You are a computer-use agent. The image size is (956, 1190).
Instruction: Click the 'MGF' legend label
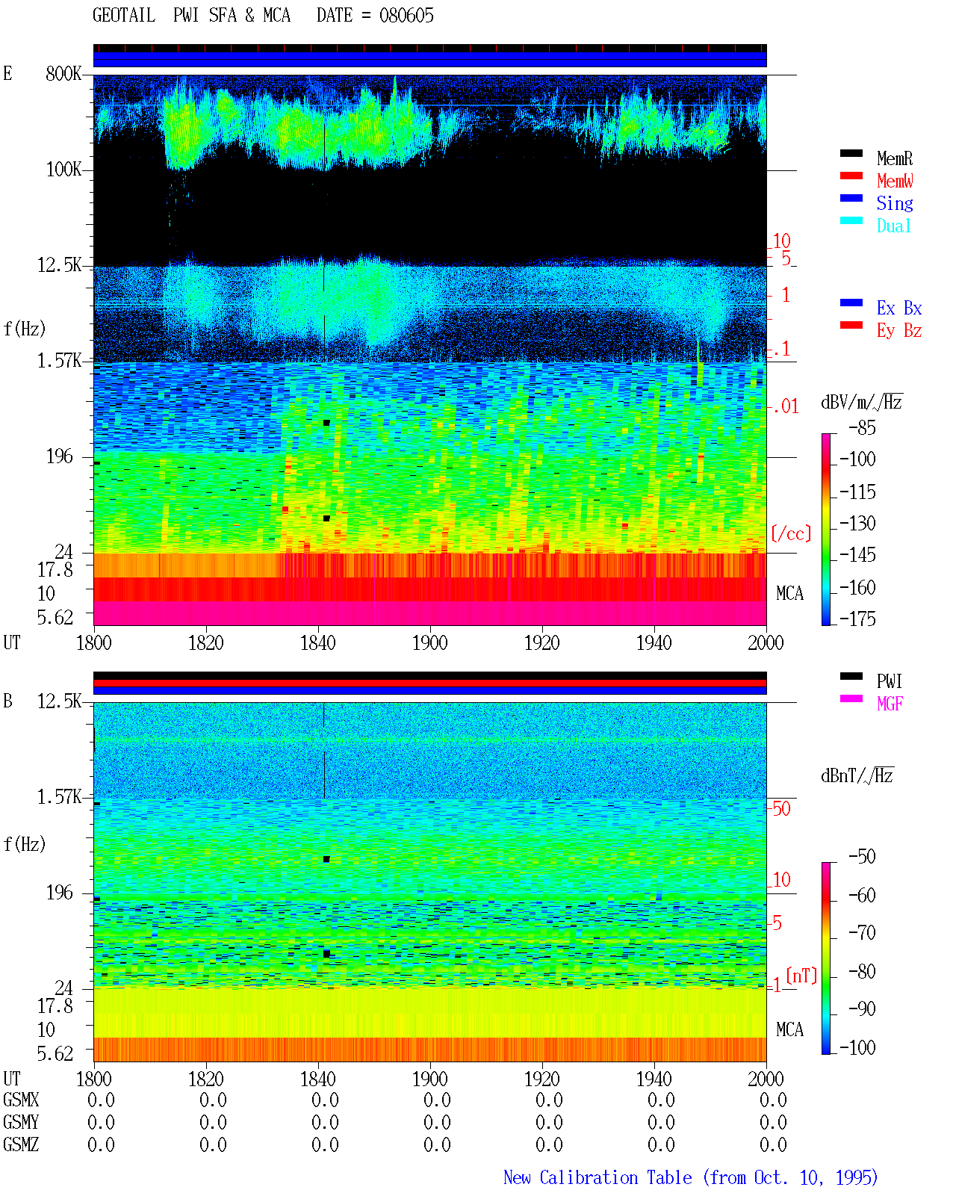[890, 704]
